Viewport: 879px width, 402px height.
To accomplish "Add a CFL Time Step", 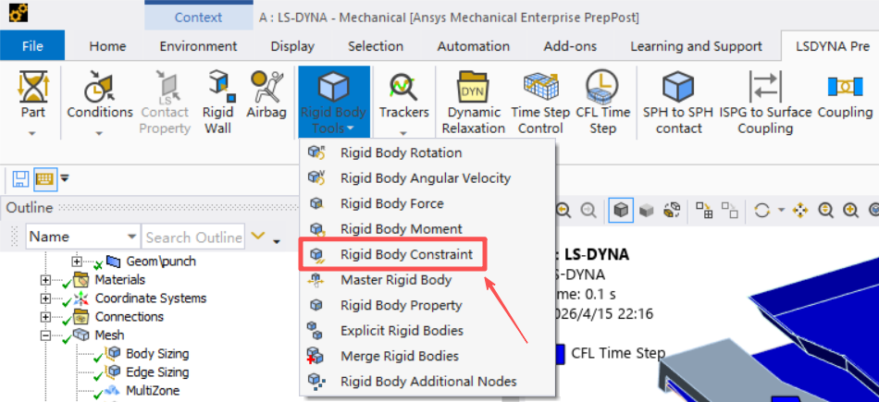I will 603,103.
